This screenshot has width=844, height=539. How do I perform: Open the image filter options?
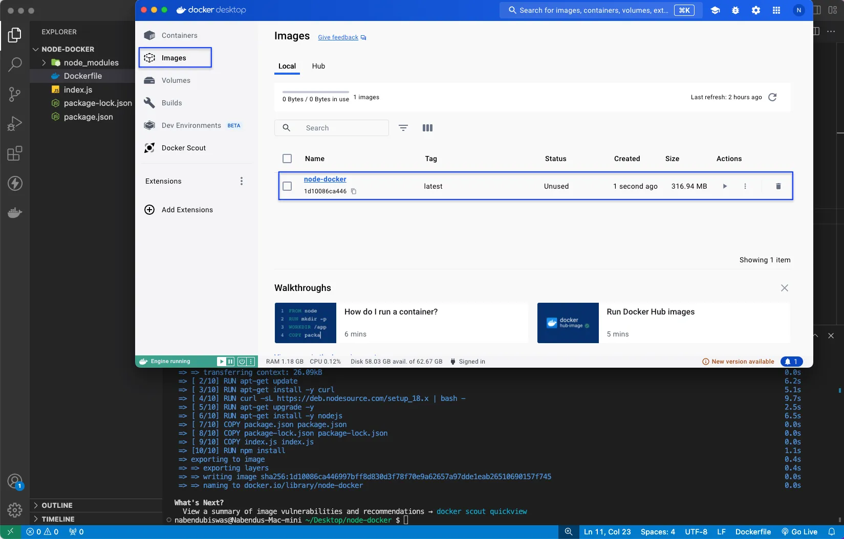(x=403, y=128)
